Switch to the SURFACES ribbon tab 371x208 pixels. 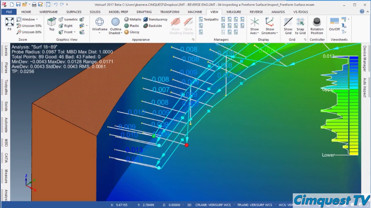click(74, 12)
